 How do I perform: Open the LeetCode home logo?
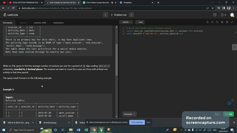[x=11, y=15]
